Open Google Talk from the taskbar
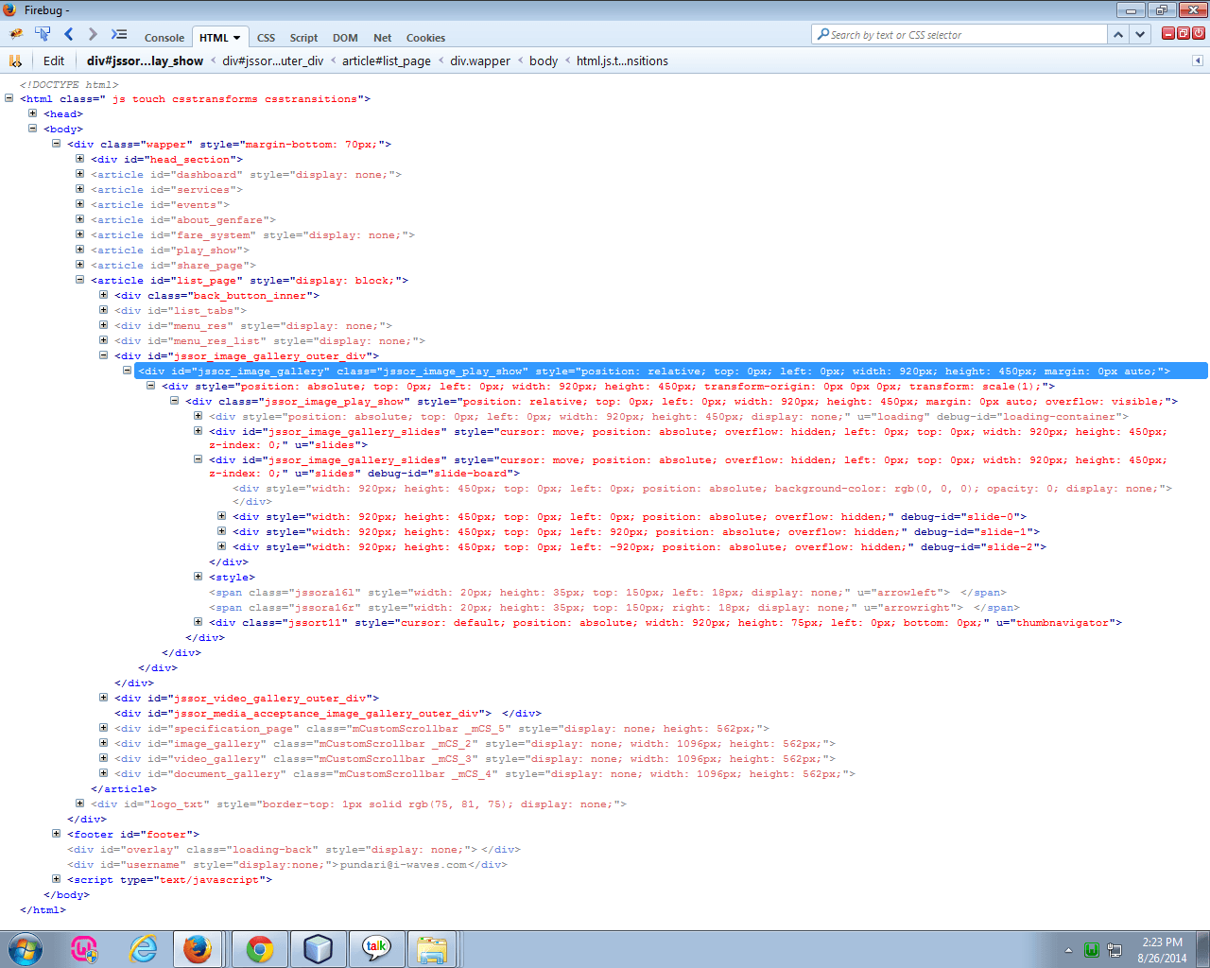 coord(376,948)
